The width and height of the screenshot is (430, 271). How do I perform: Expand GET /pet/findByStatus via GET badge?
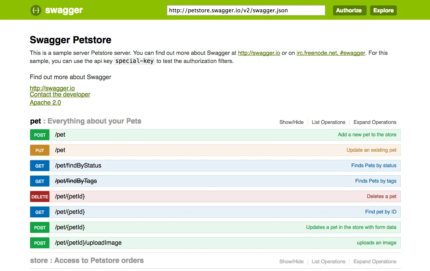click(x=40, y=166)
